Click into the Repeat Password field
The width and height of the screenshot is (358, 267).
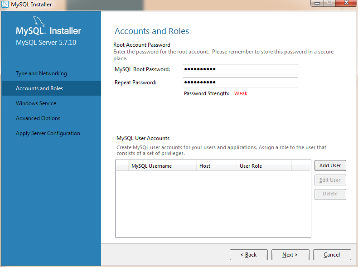(240, 82)
